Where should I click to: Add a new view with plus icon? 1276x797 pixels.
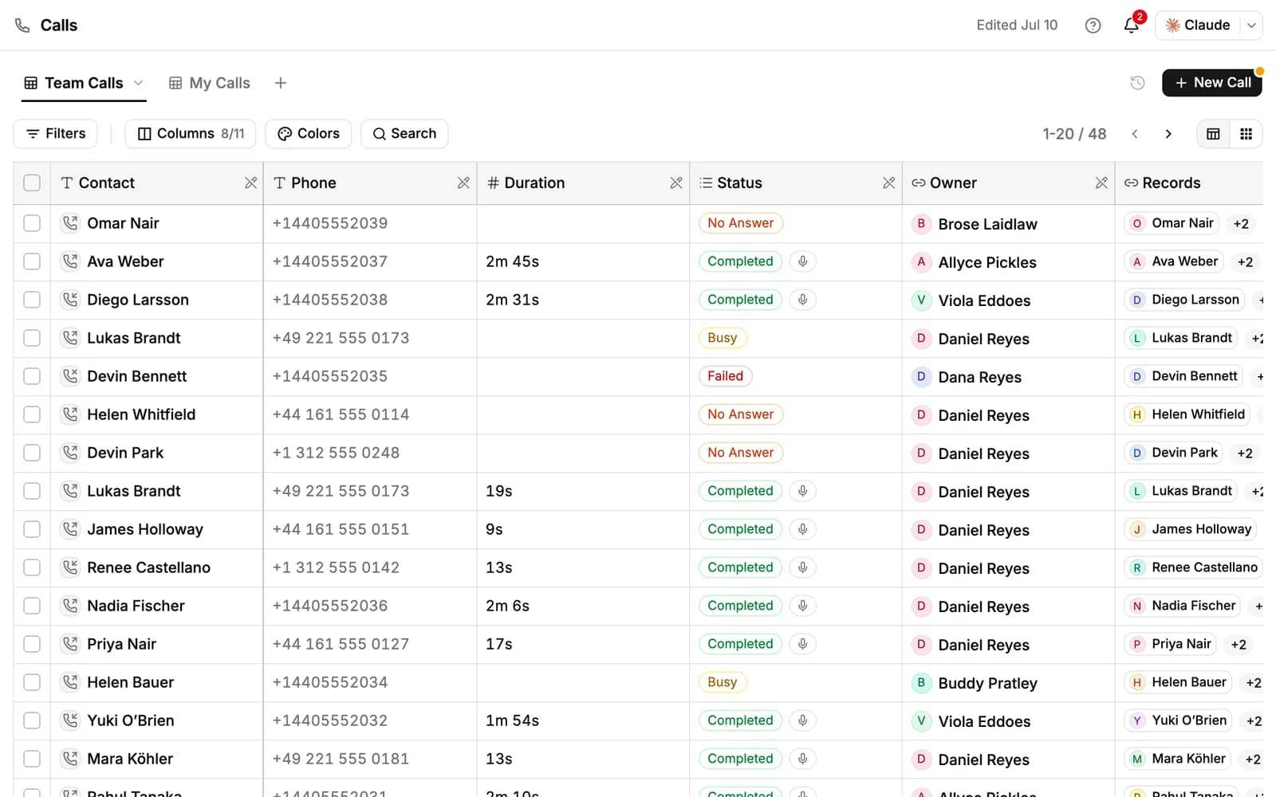280,83
